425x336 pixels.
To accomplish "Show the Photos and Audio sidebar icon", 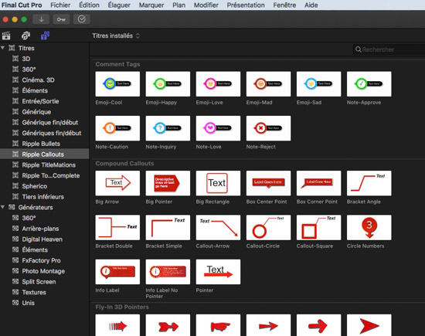I will (x=25, y=36).
